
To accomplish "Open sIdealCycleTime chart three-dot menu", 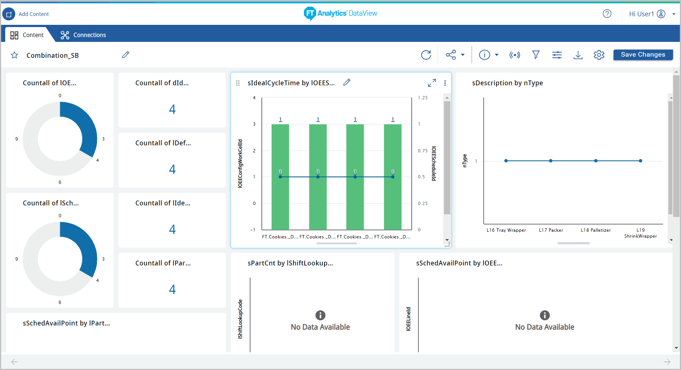I will click(x=445, y=83).
